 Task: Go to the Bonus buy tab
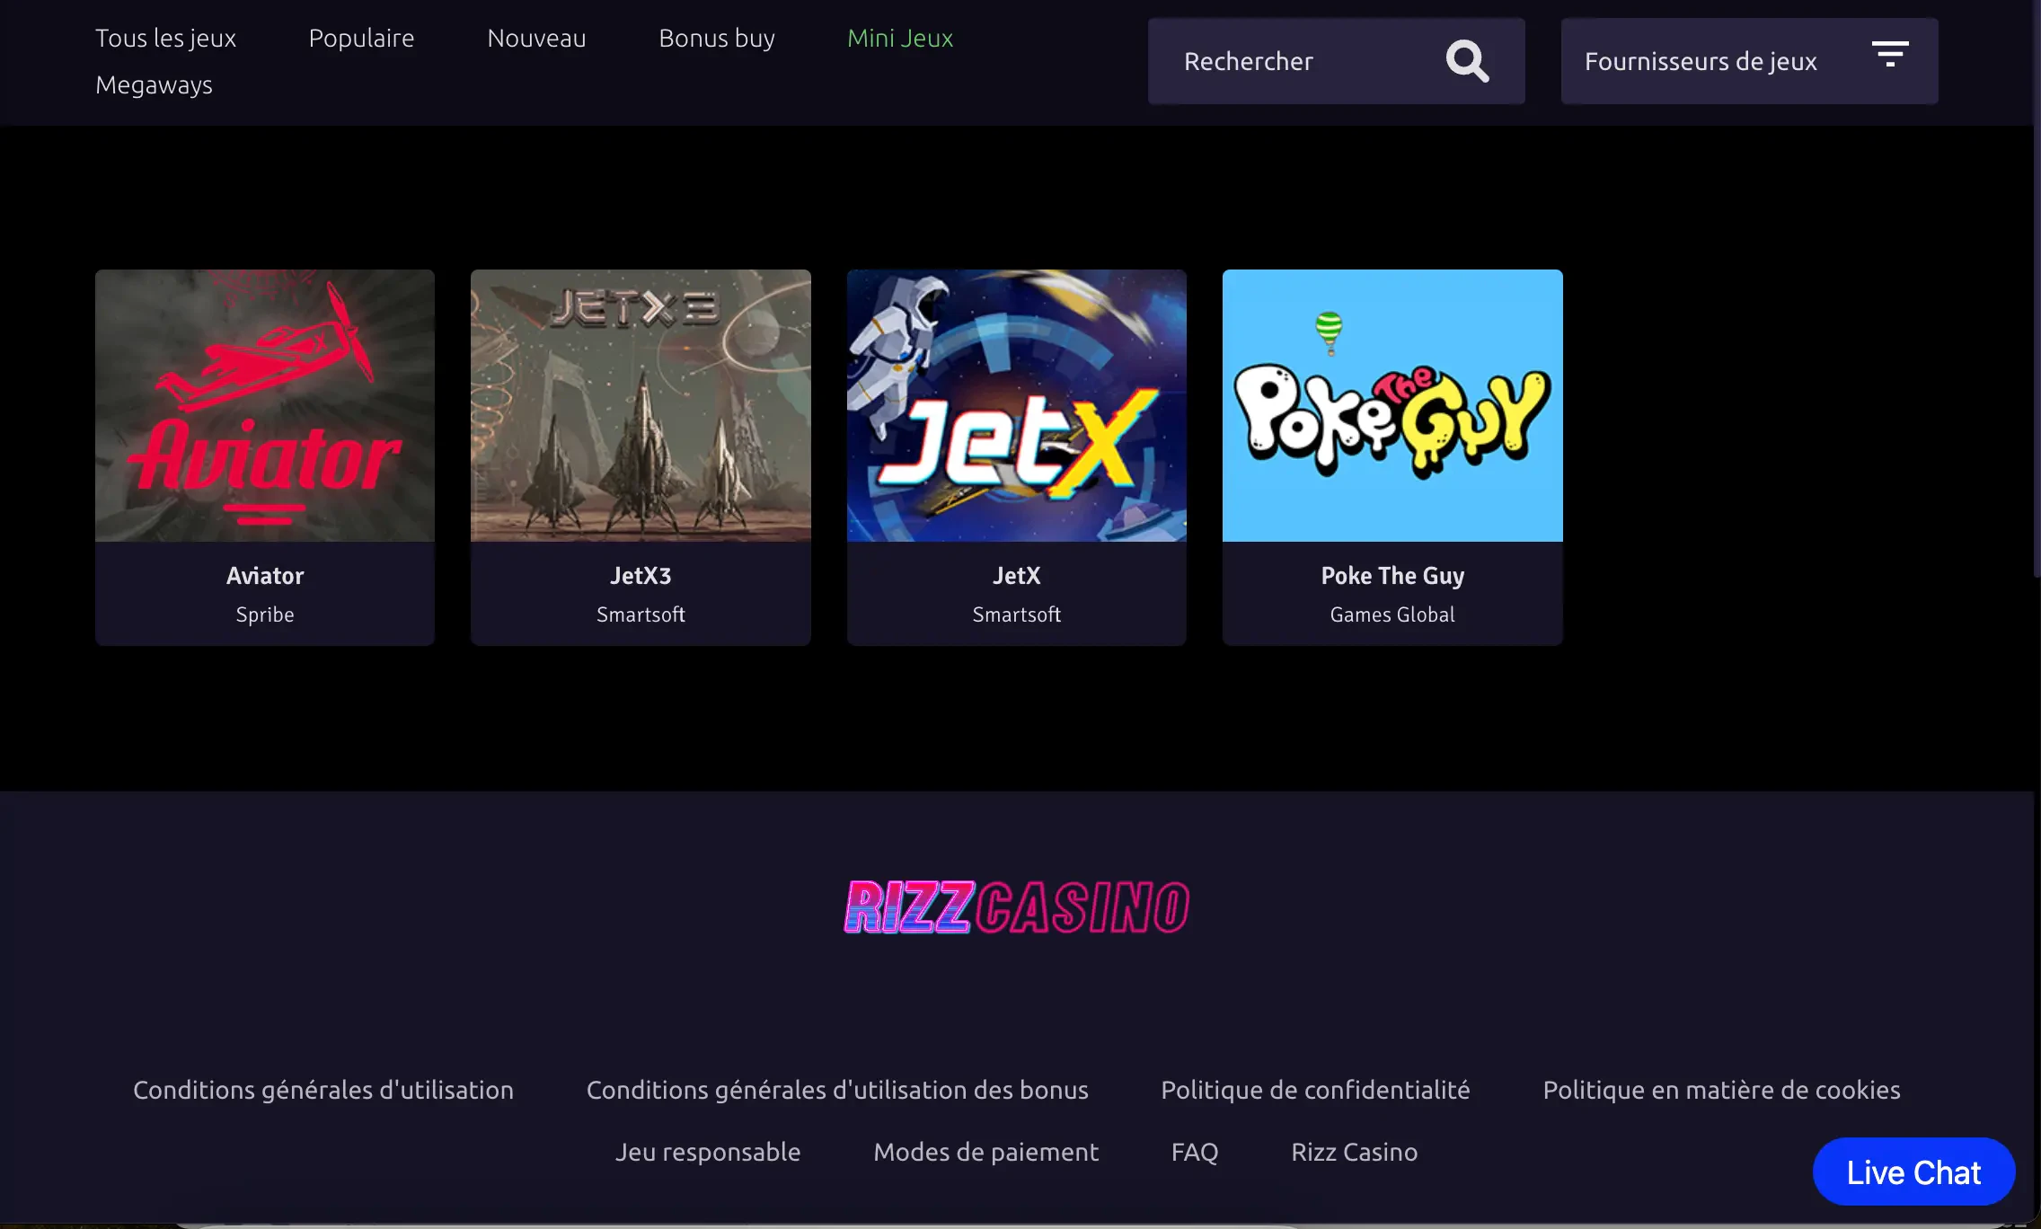(x=716, y=38)
